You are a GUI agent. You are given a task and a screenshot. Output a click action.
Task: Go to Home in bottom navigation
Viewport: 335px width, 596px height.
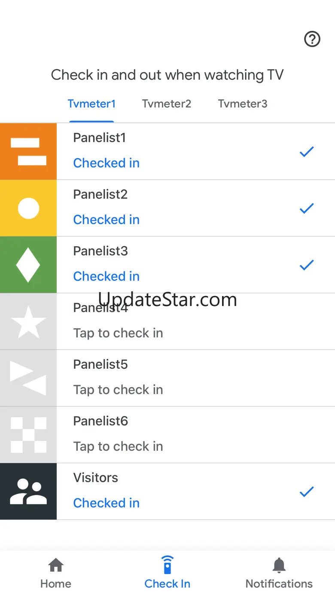56,573
